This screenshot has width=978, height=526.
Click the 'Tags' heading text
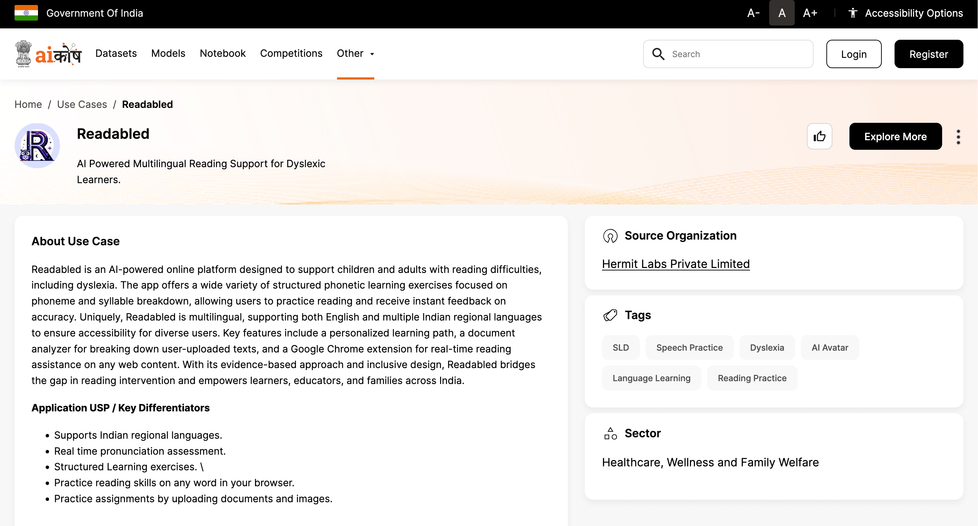(638, 316)
